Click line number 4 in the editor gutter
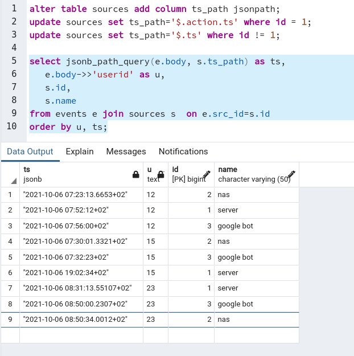This screenshot has height=356, width=354. (14, 47)
